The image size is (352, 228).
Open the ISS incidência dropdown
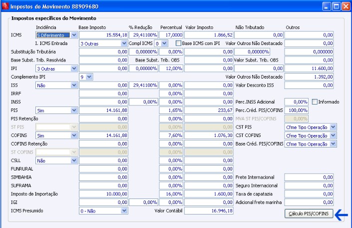[74, 85]
